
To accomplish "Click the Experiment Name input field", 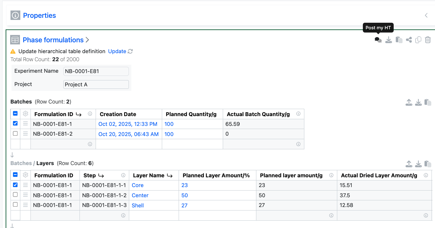I will [x=96, y=71].
